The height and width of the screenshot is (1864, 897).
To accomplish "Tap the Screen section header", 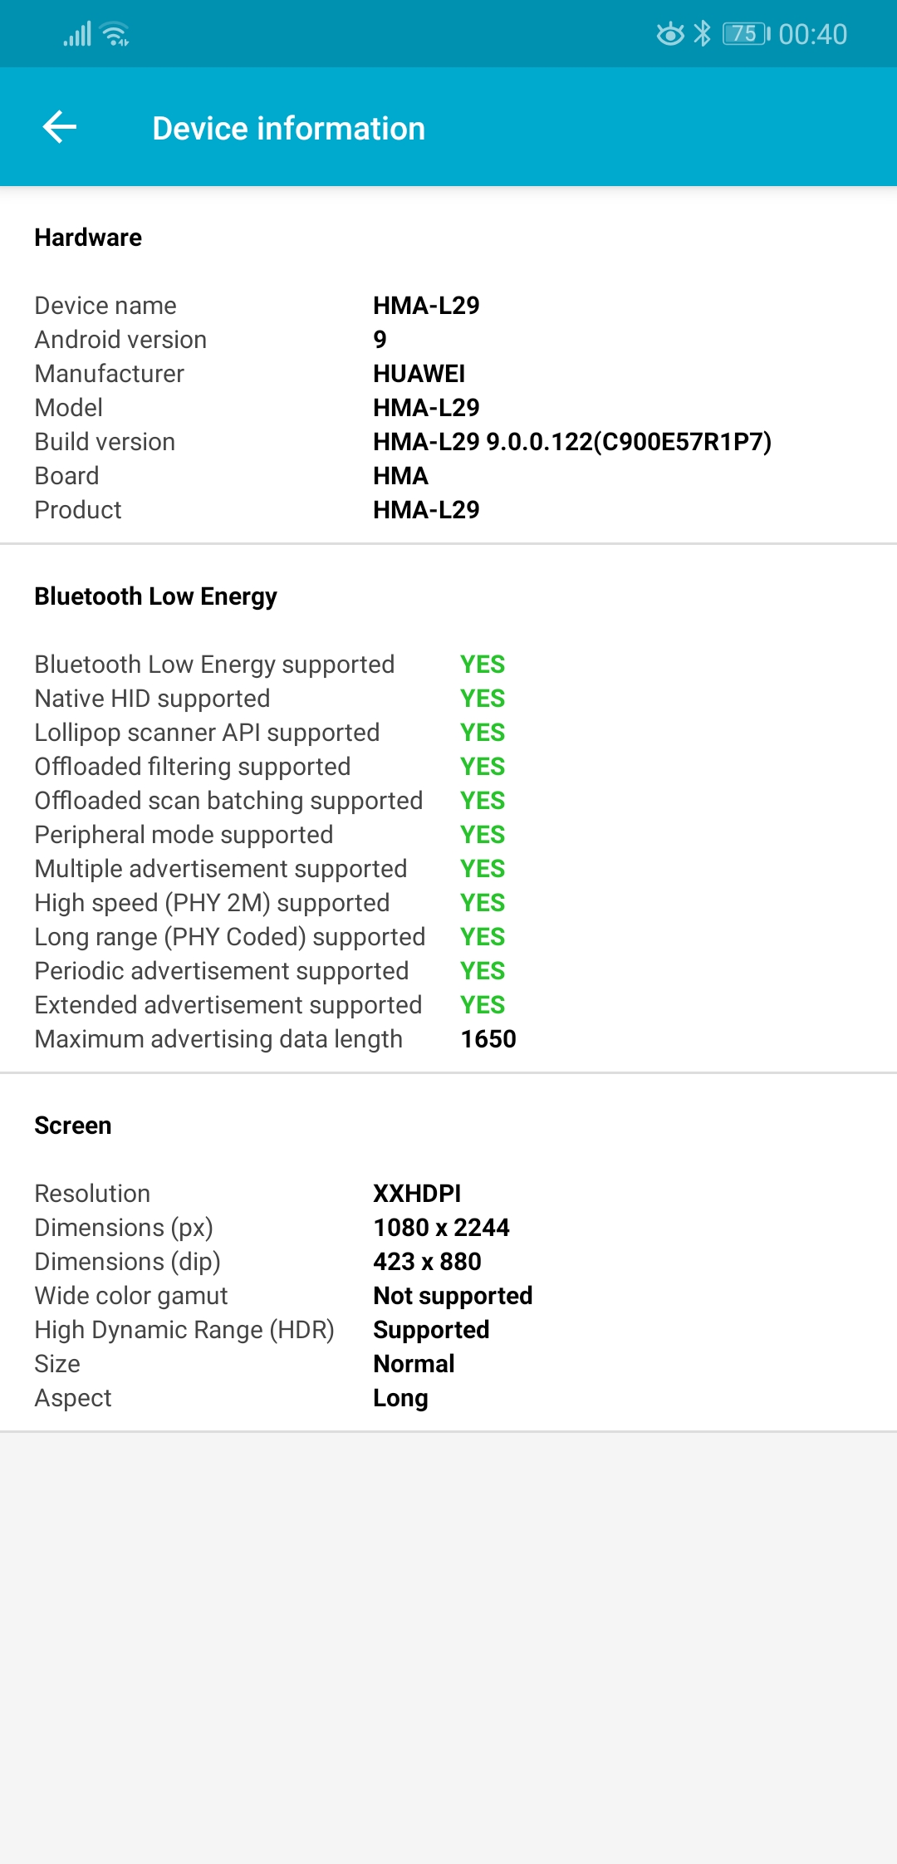I will tap(73, 1126).
